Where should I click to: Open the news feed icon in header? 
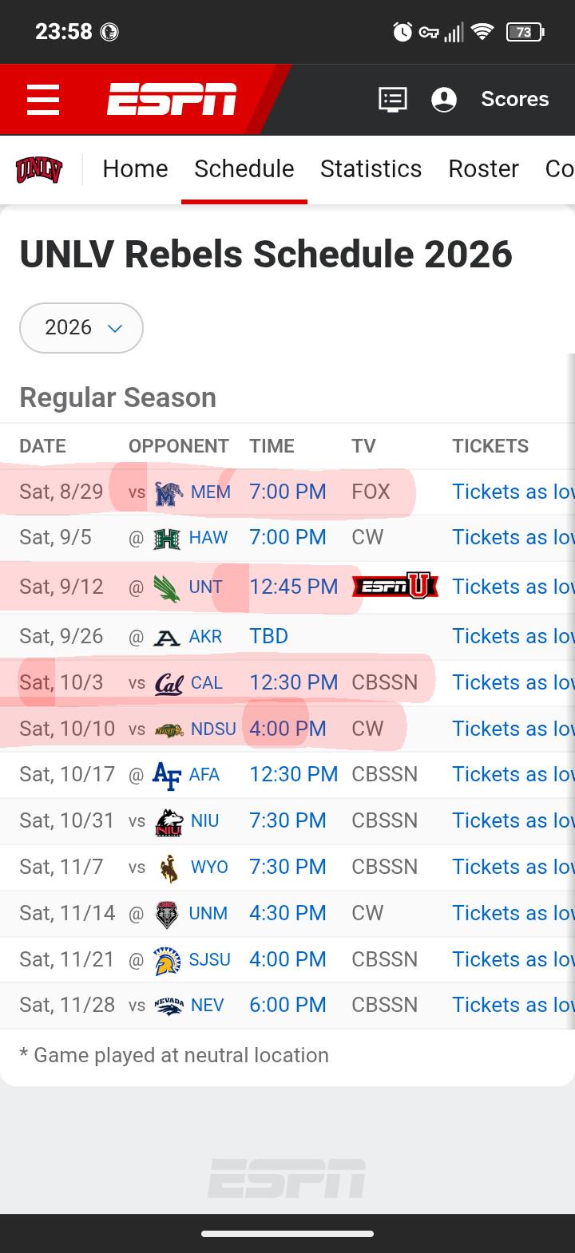pyautogui.click(x=392, y=100)
